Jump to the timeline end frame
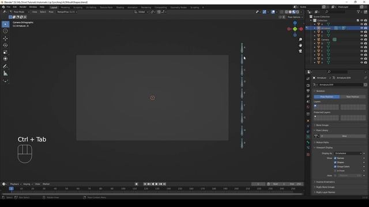369x207 pixels. [164, 184]
